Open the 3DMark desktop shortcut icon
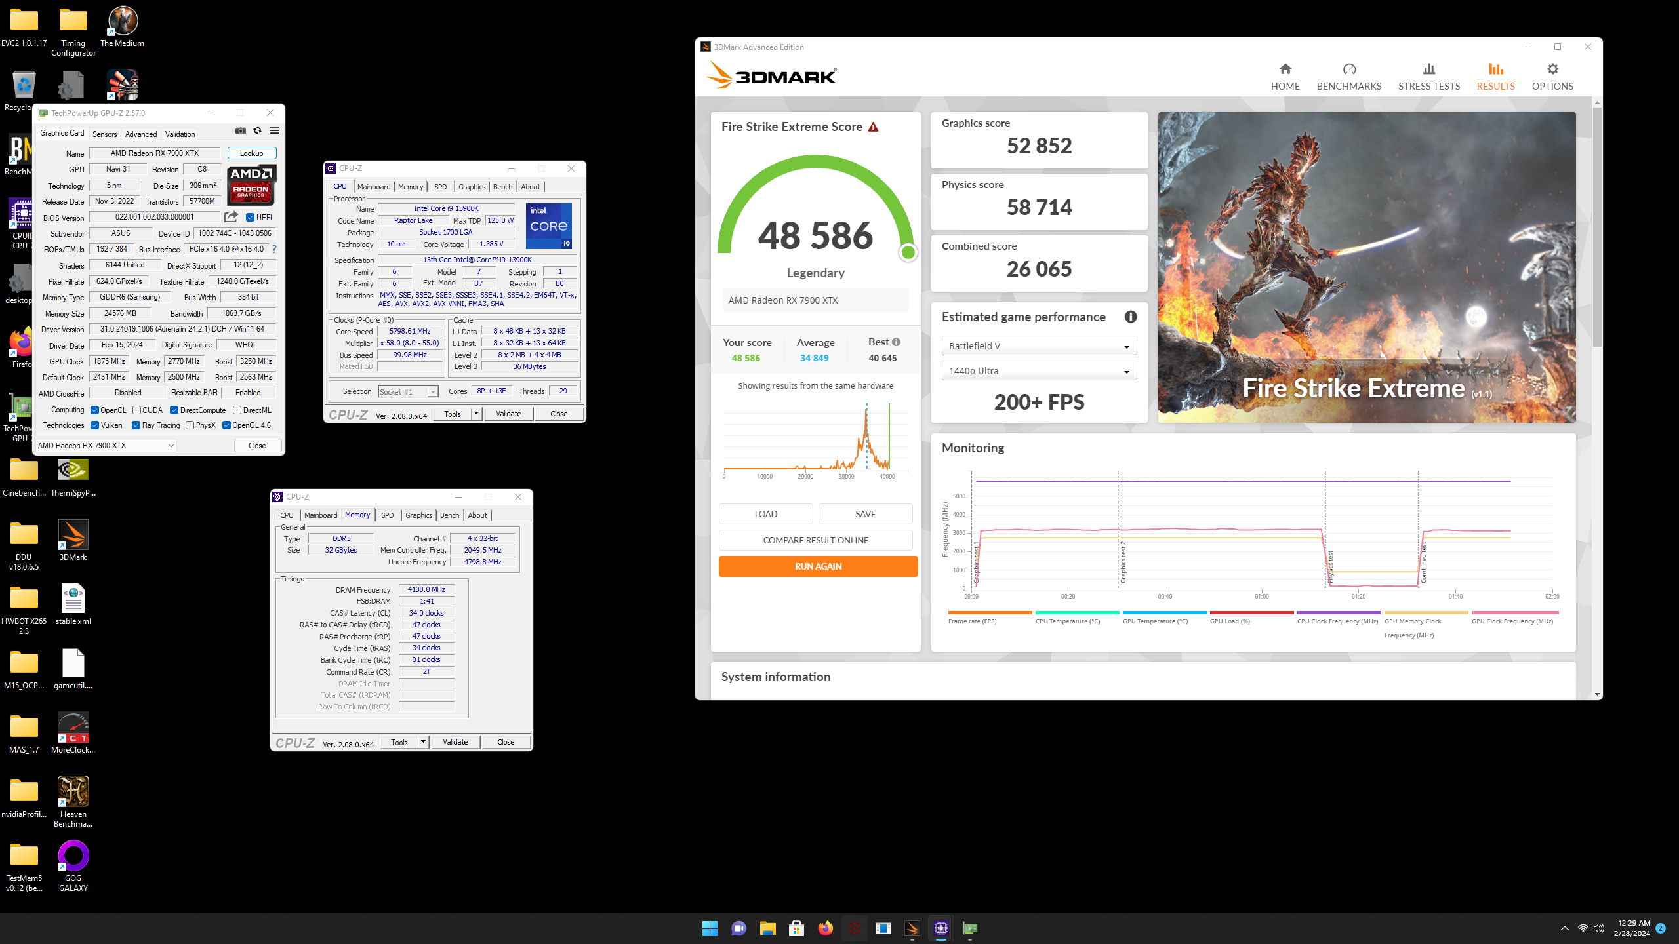 pyautogui.click(x=73, y=540)
